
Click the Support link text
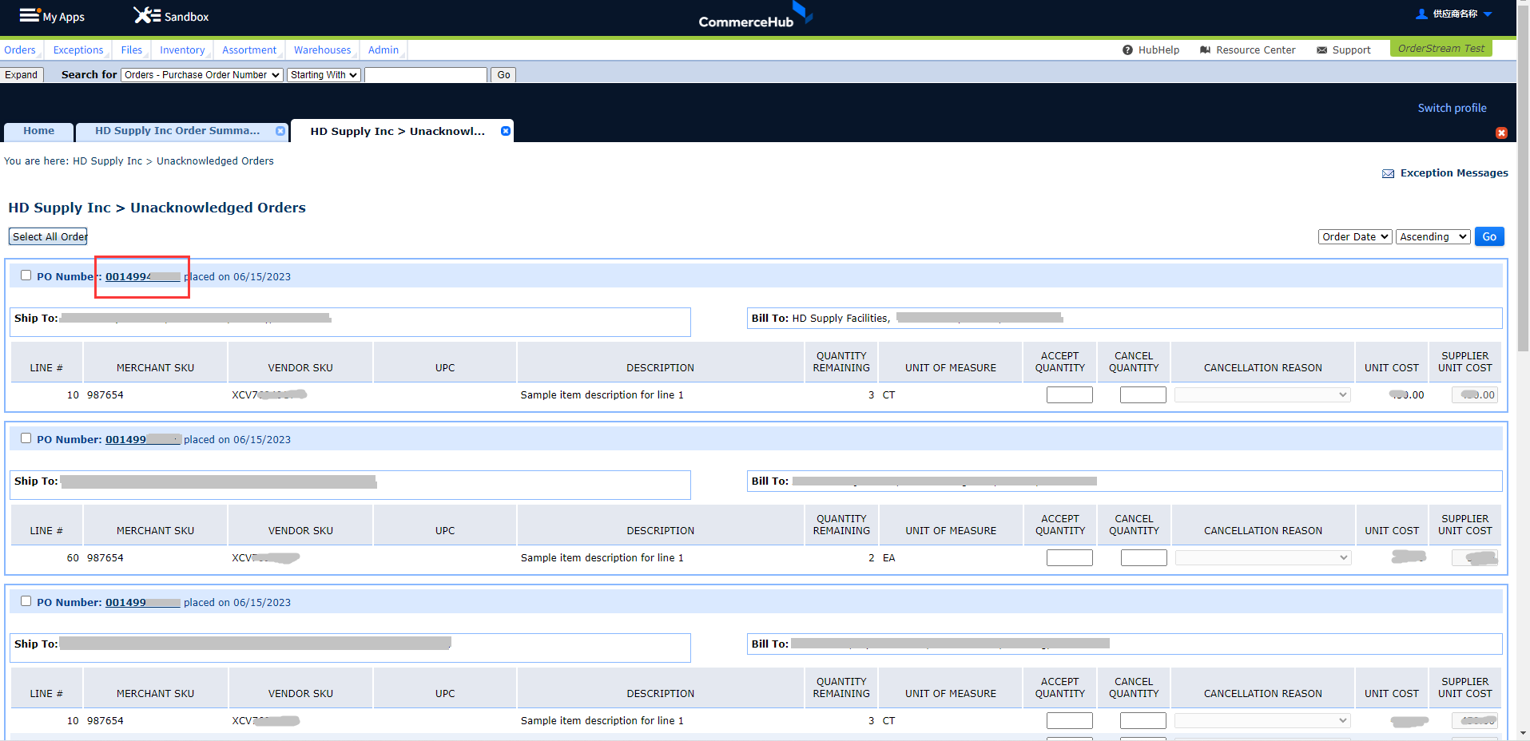pos(1351,50)
